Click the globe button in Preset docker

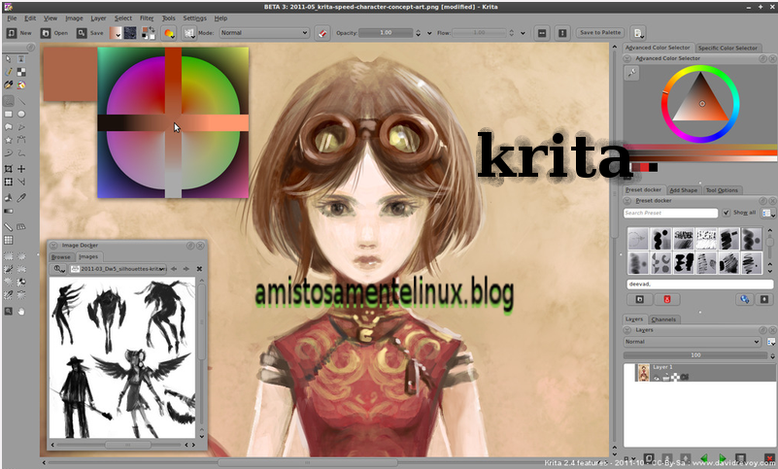coord(744,299)
